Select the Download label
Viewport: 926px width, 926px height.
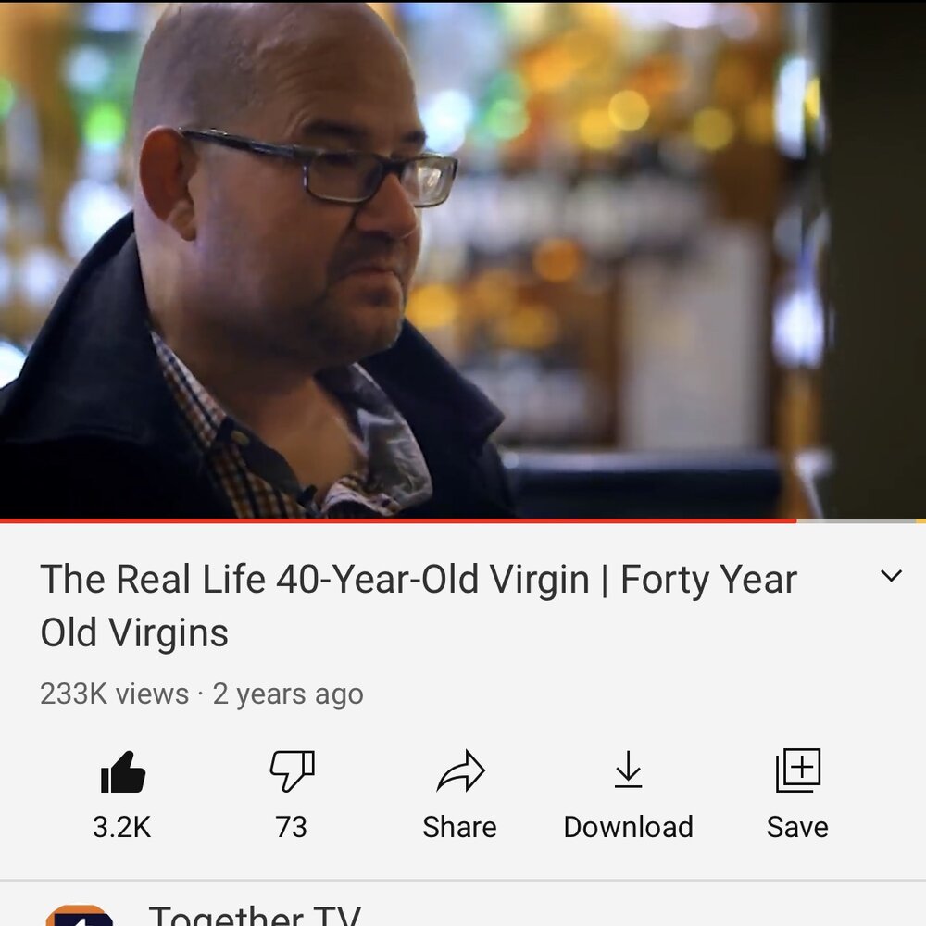pos(629,827)
